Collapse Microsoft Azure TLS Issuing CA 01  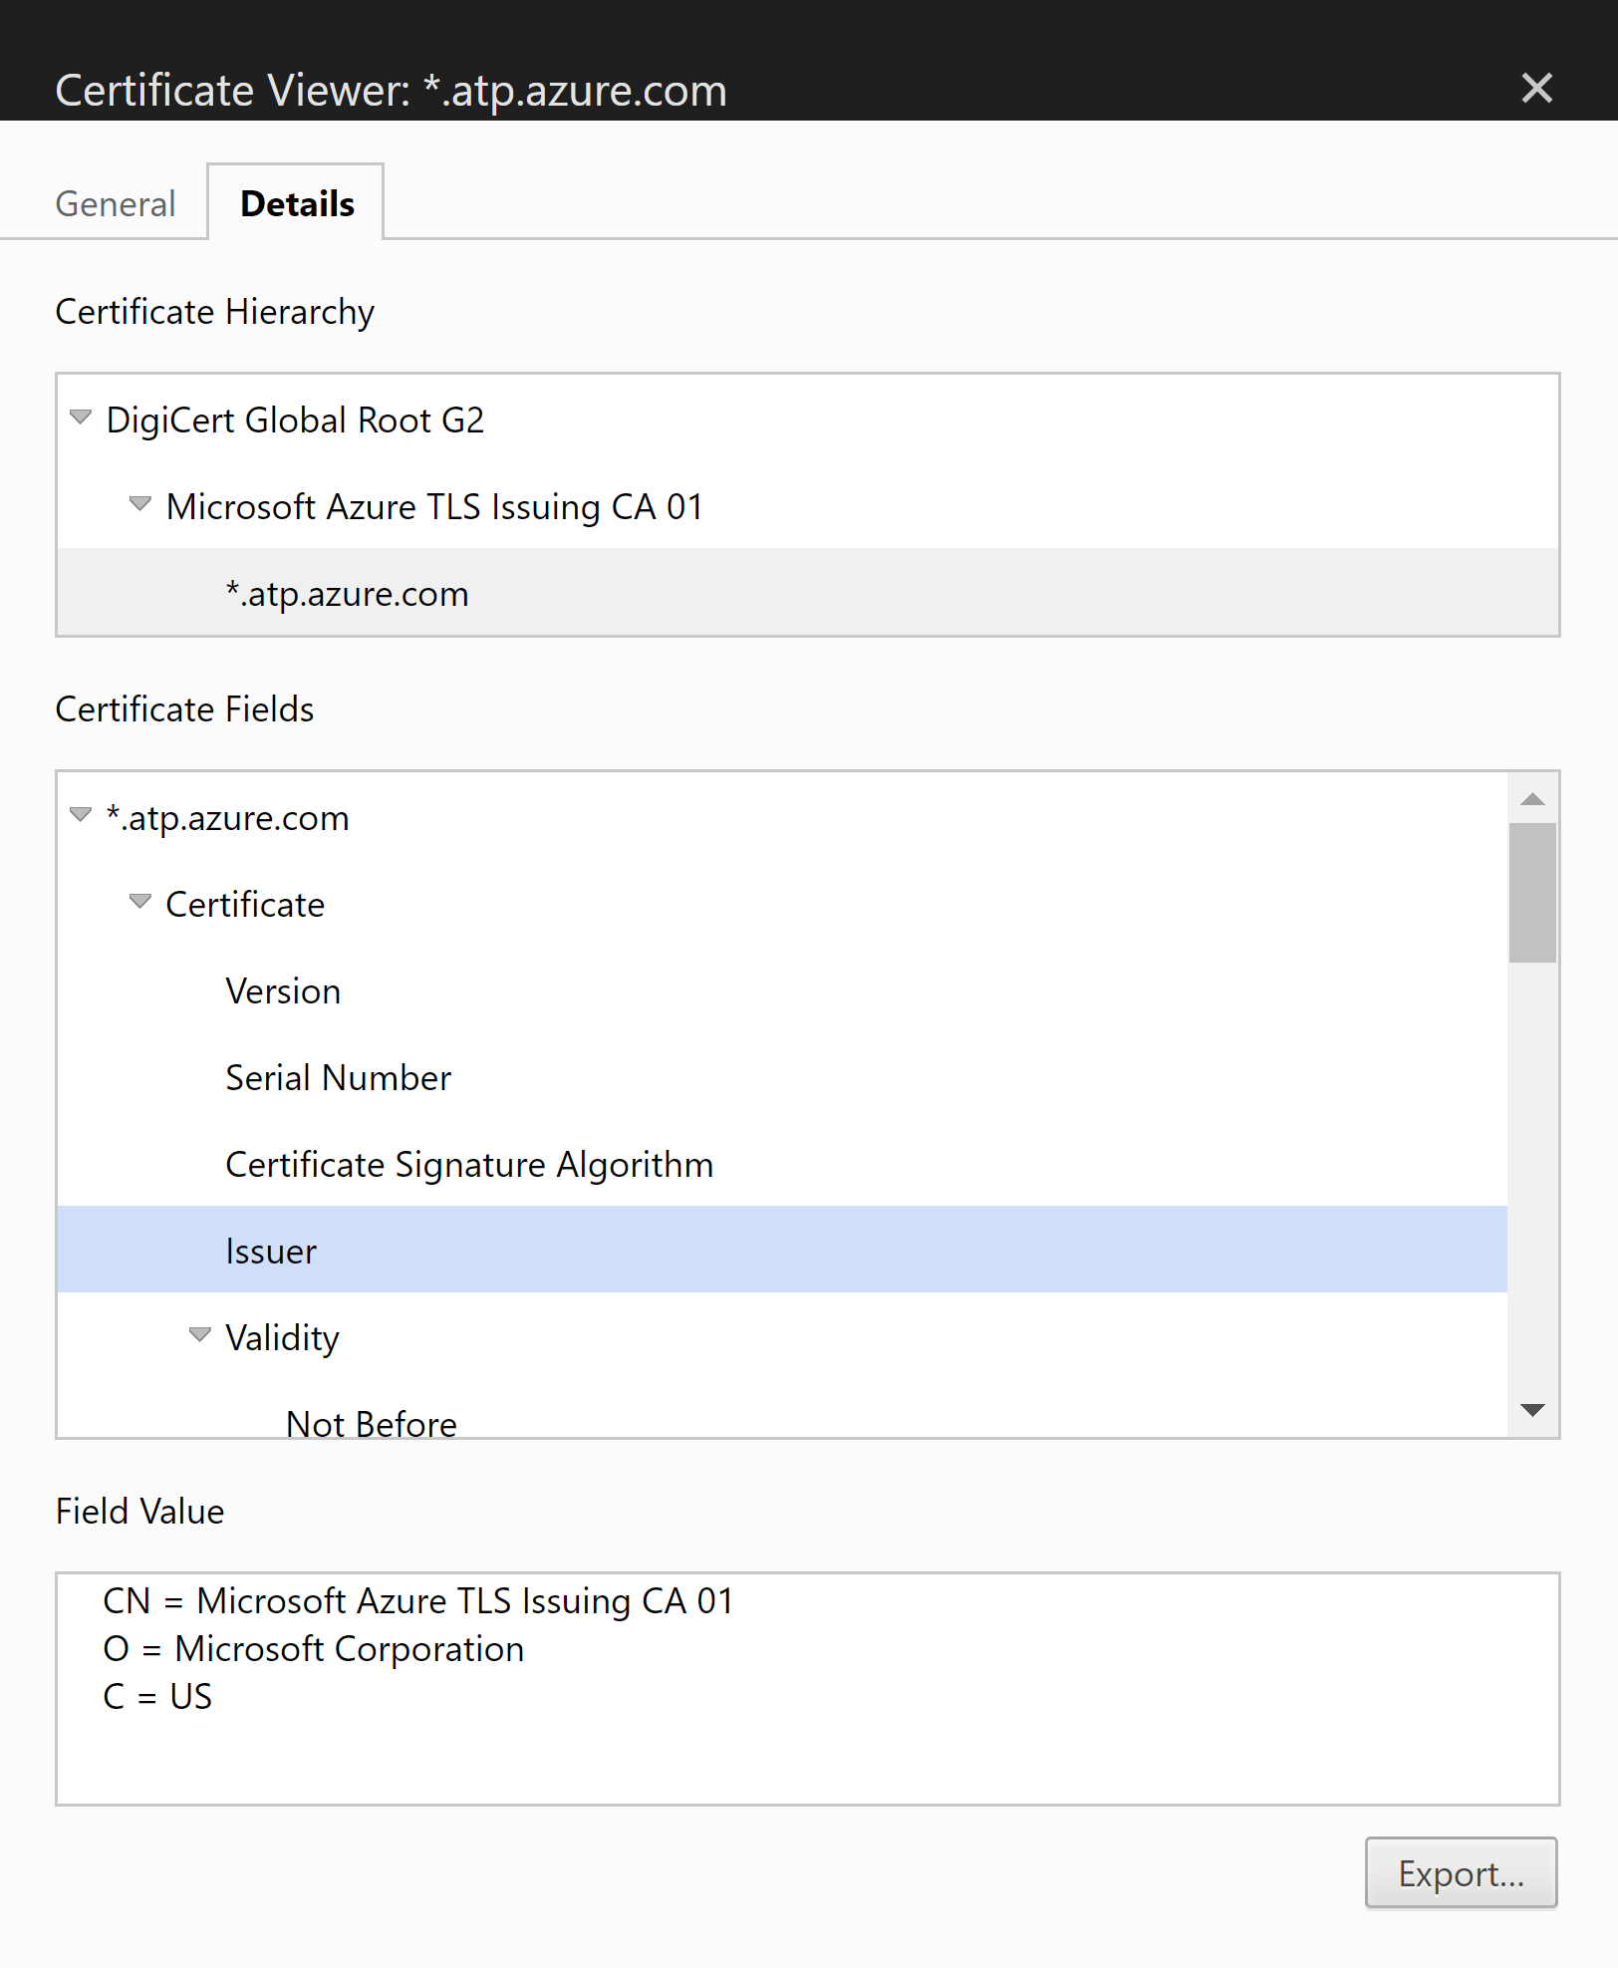click(x=140, y=504)
